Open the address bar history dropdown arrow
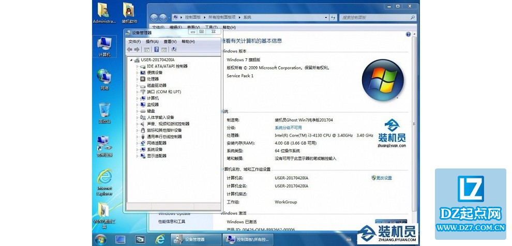This screenshot has width=512, height=246. (326, 17)
